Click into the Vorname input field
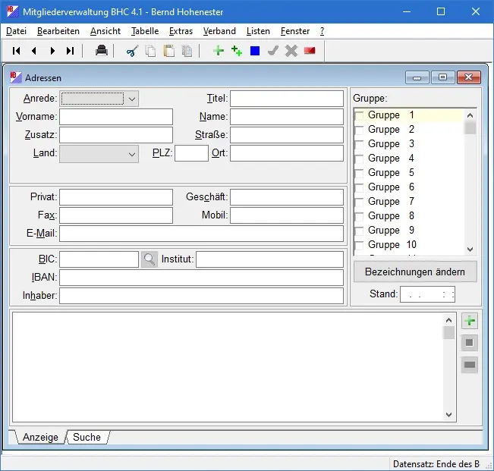The width and height of the screenshot is (494, 471). [x=116, y=117]
